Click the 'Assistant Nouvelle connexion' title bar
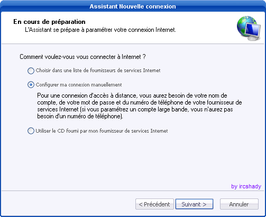 (x=133, y=6)
